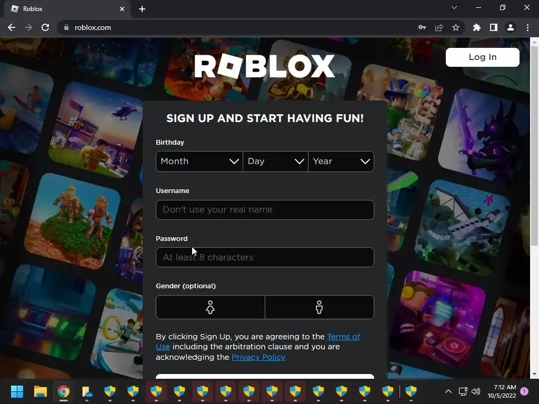
Task: Go back using the browser back arrow
Action: pos(12,27)
